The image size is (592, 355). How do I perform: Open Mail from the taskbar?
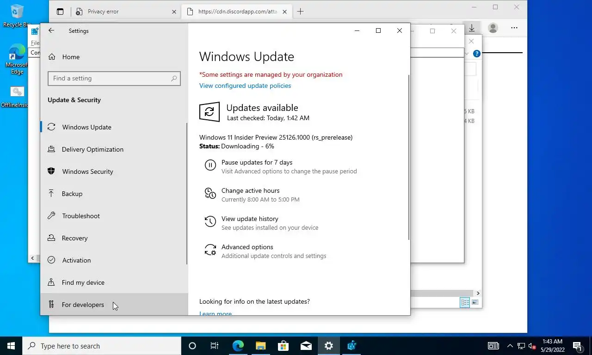tap(306, 346)
